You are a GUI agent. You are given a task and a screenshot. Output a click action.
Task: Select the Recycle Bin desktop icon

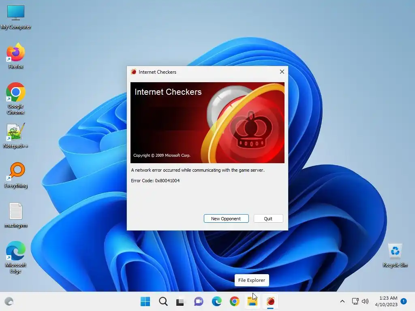pos(395,256)
